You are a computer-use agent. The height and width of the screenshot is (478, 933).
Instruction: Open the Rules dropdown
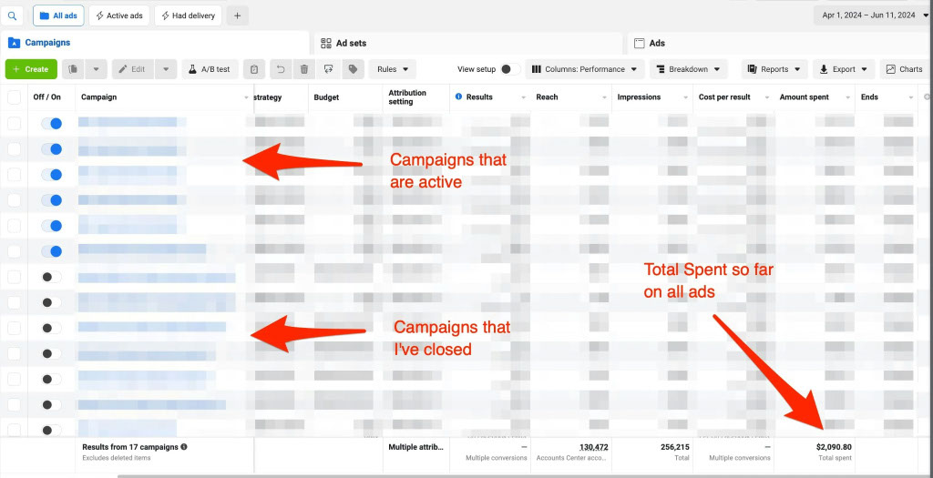[393, 69]
